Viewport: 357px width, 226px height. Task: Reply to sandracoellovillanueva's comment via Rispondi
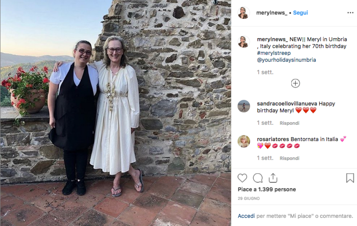pyautogui.click(x=289, y=123)
